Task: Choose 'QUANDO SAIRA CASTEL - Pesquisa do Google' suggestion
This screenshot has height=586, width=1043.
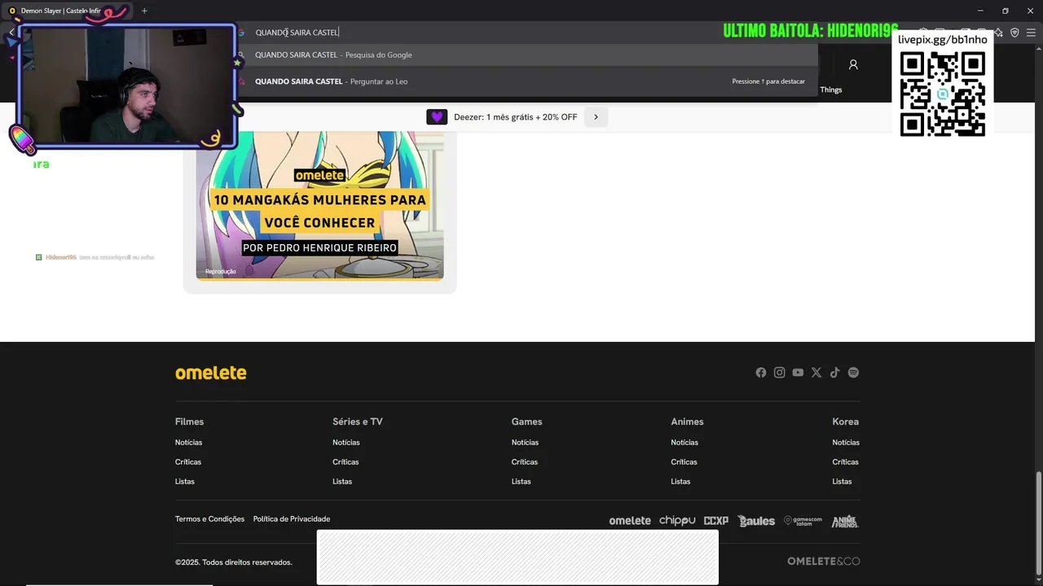Action: (527, 55)
